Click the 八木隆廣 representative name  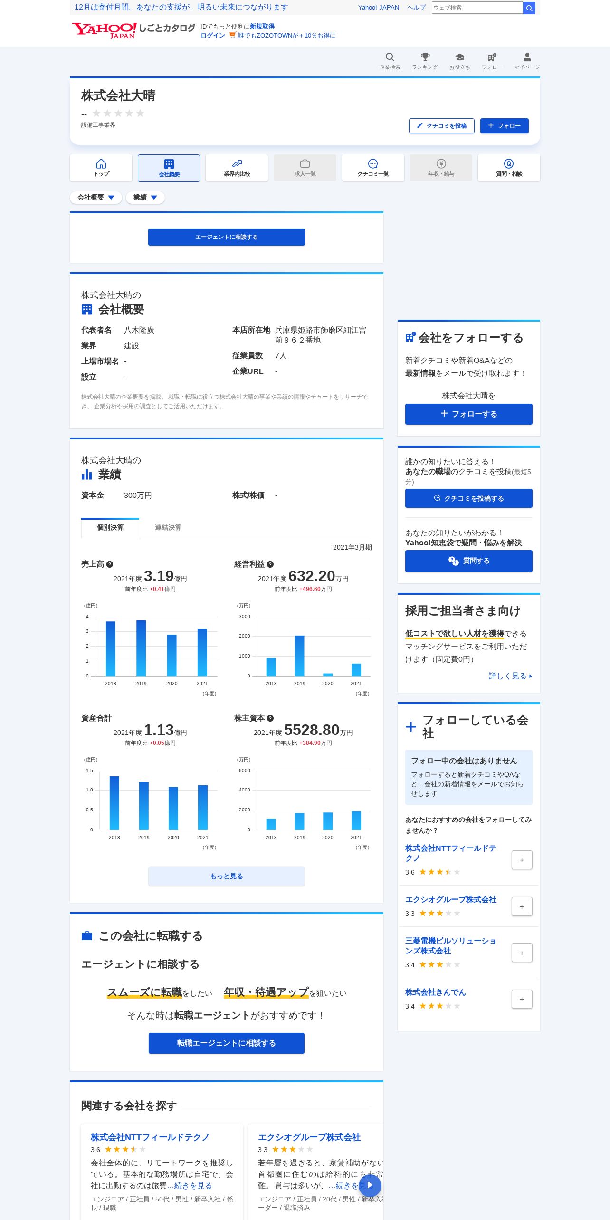pyautogui.click(x=139, y=330)
